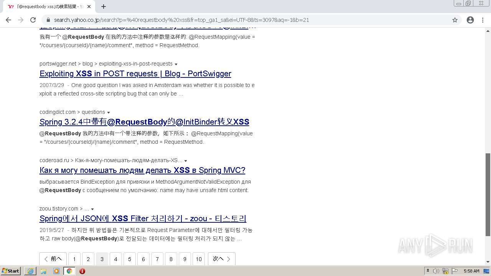This screenshot has width=491, height=276.
Task: Open Chrome's three-dot menu
Action: click(483, 20)
